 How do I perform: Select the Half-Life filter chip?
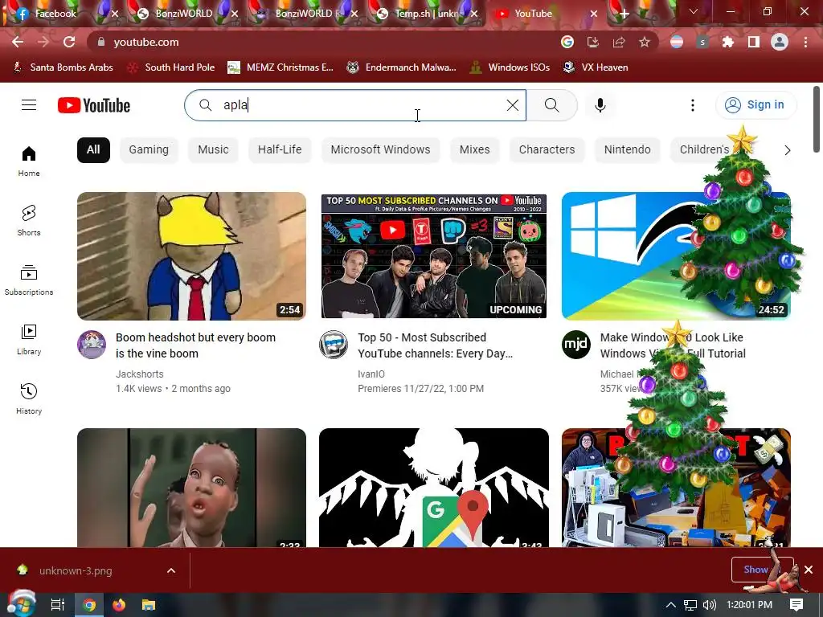click(x=280, y=149)
